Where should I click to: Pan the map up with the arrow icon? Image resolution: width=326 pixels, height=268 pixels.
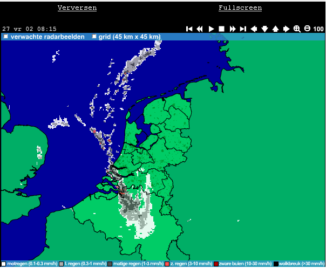(275, 29)
